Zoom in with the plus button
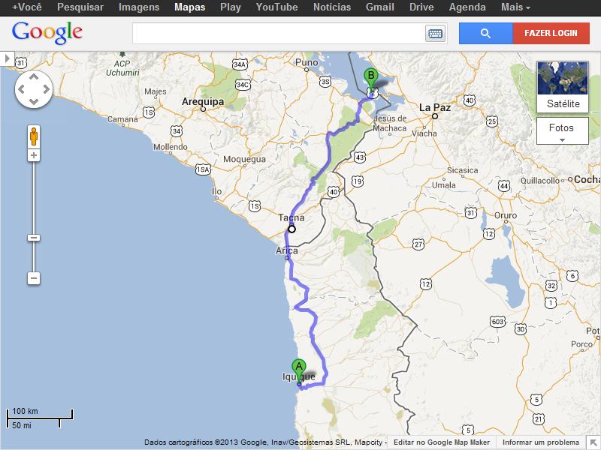The height and width of the screenshot is (450, 601). [34, 155]
